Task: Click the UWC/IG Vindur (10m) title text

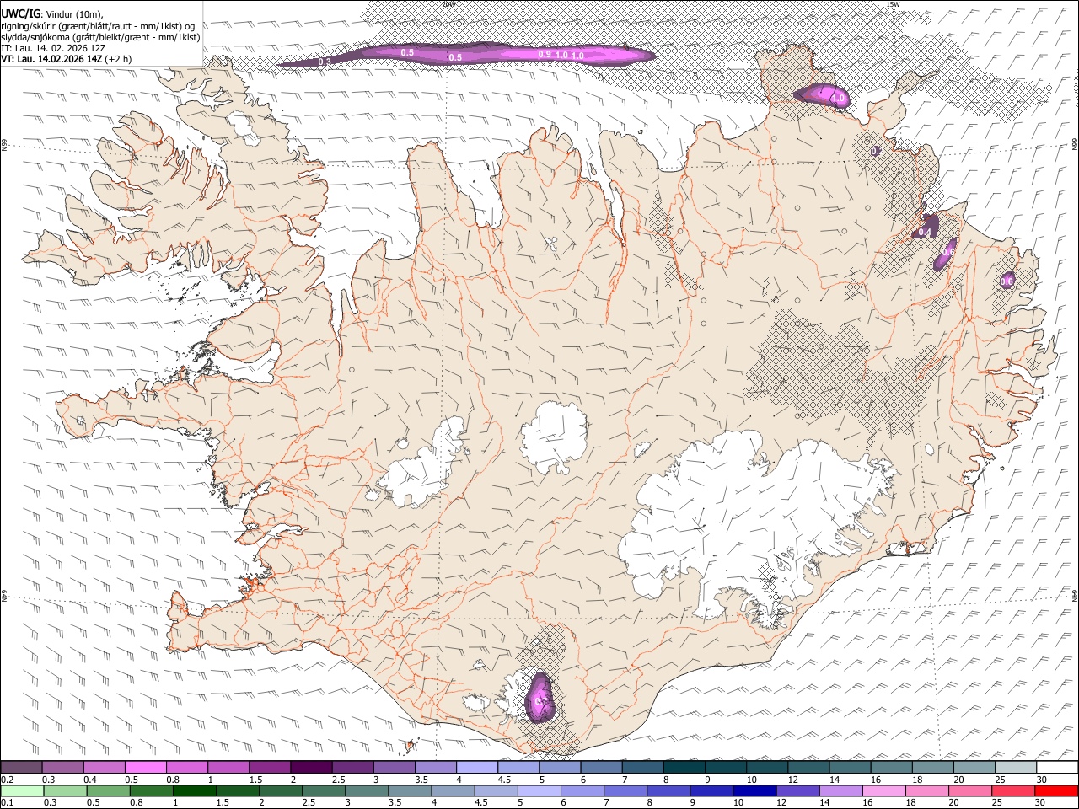Action: coord(52,13)
